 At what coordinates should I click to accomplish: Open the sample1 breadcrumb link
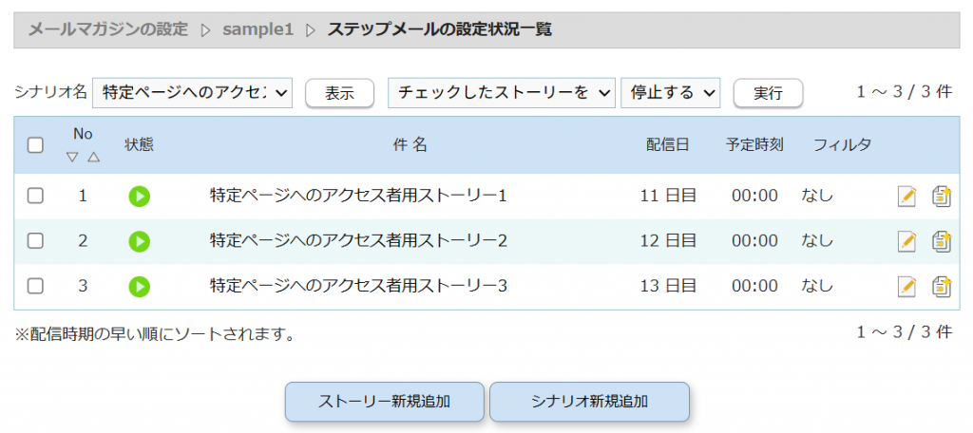[x=258, y=29]
